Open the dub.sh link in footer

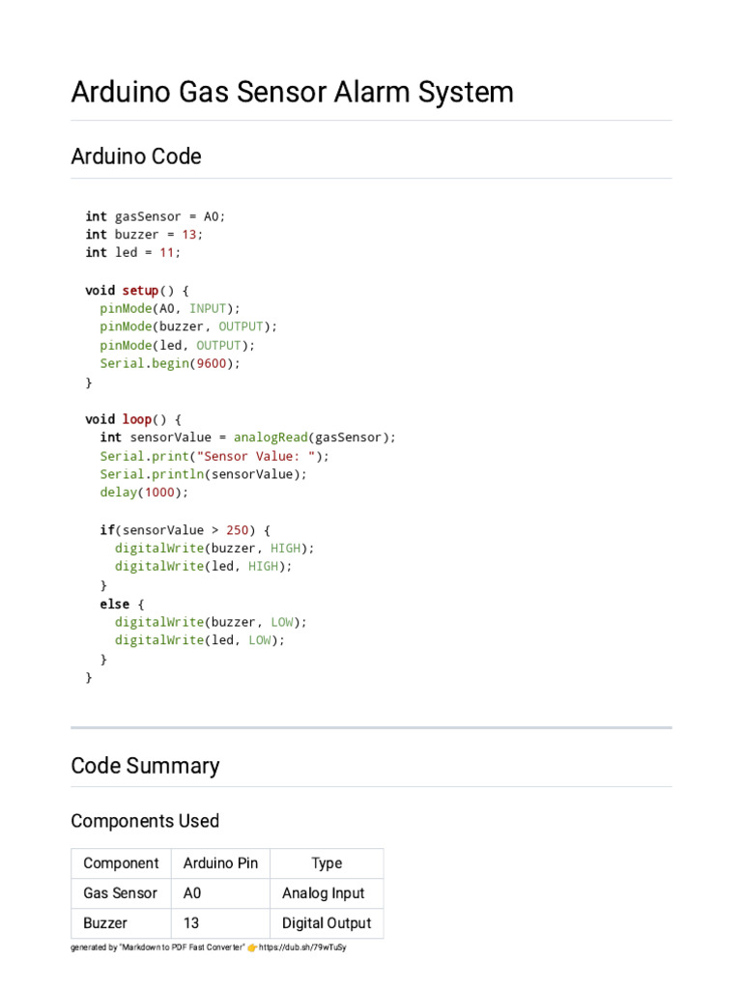point(302,947)
